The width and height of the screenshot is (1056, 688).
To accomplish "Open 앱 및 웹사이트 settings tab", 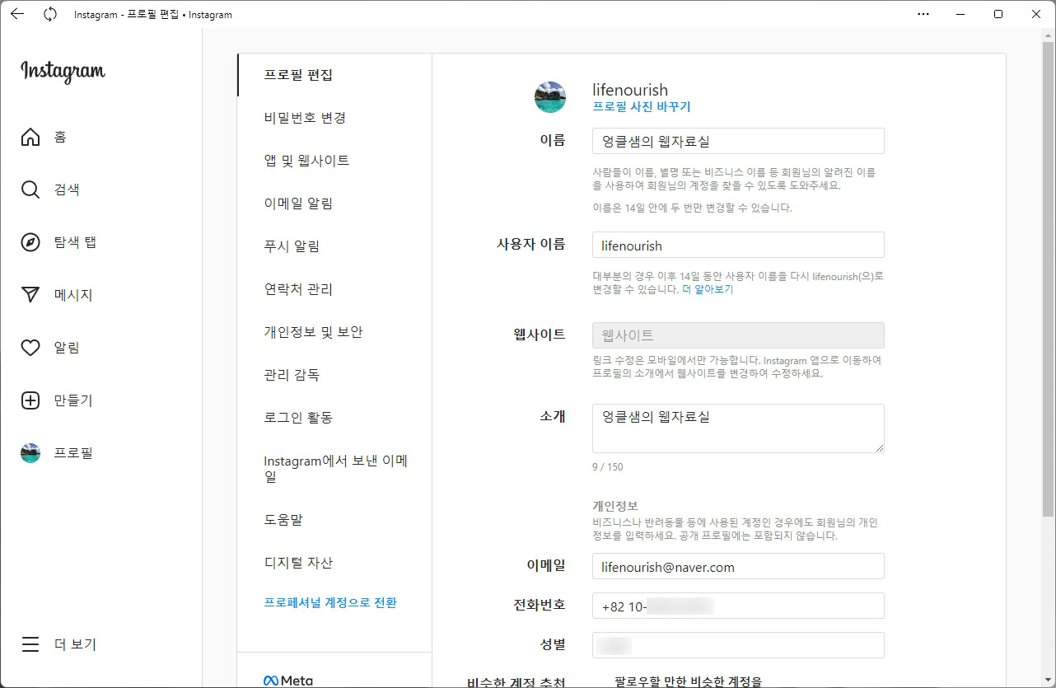I will click(334, 161).
